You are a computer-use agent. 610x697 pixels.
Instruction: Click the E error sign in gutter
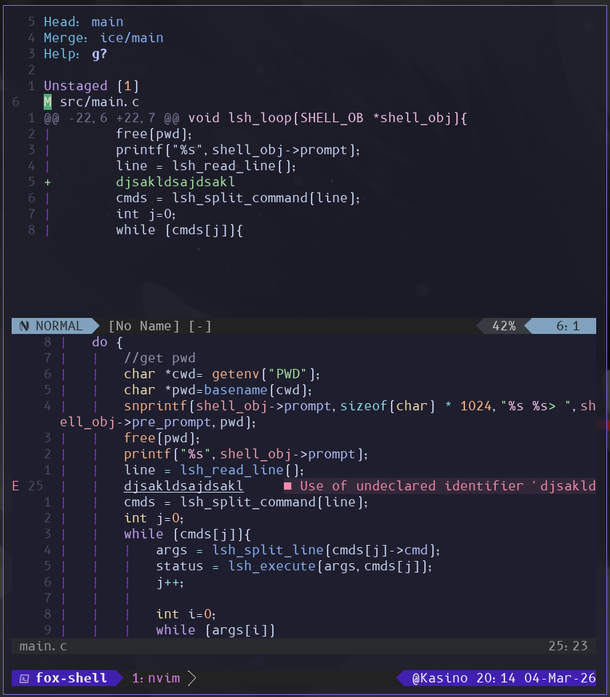click(x=15, y=486)
